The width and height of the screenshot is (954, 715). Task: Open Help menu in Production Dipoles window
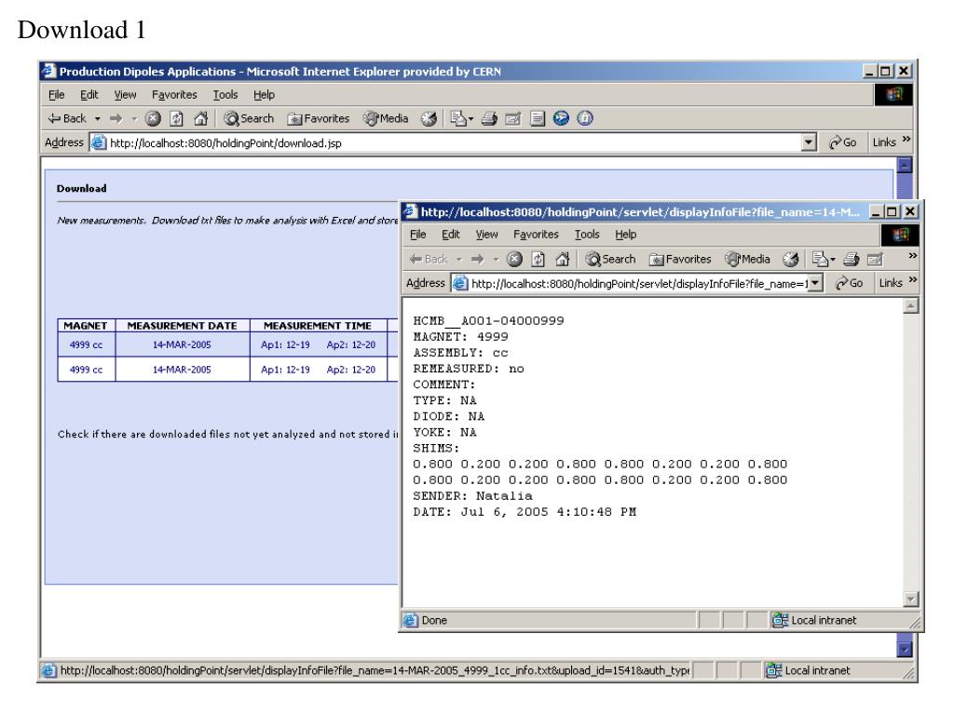point(264,95)
